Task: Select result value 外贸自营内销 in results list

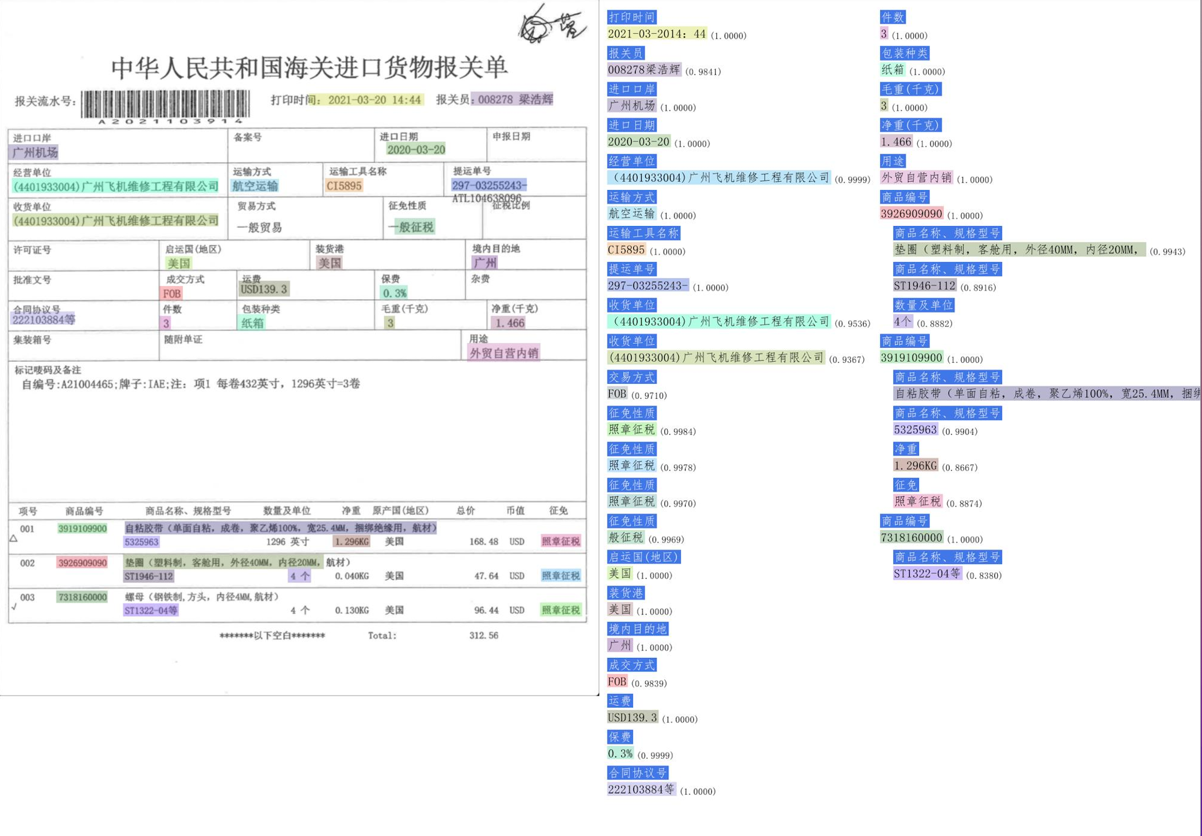Action: 916,178
